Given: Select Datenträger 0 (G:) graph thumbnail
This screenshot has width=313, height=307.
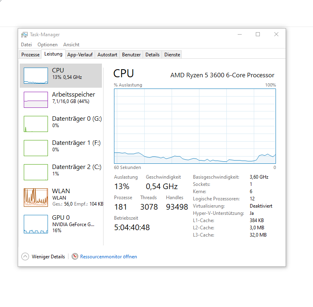Looking at the screenshot, I should [36, 124].
